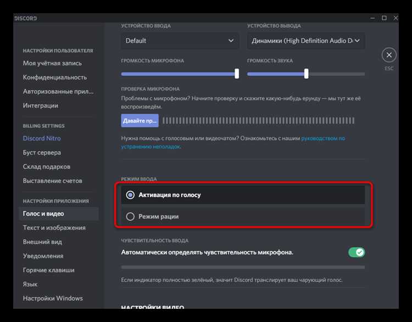
Task: Open Буст сервера section
Action: [42, 152]
